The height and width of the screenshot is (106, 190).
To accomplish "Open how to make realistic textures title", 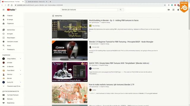I will point(112,85).
